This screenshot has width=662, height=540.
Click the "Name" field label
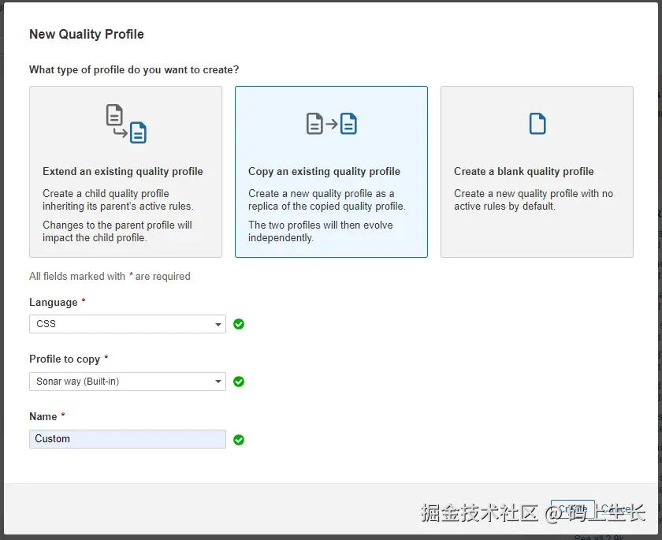tap(43, 416)
